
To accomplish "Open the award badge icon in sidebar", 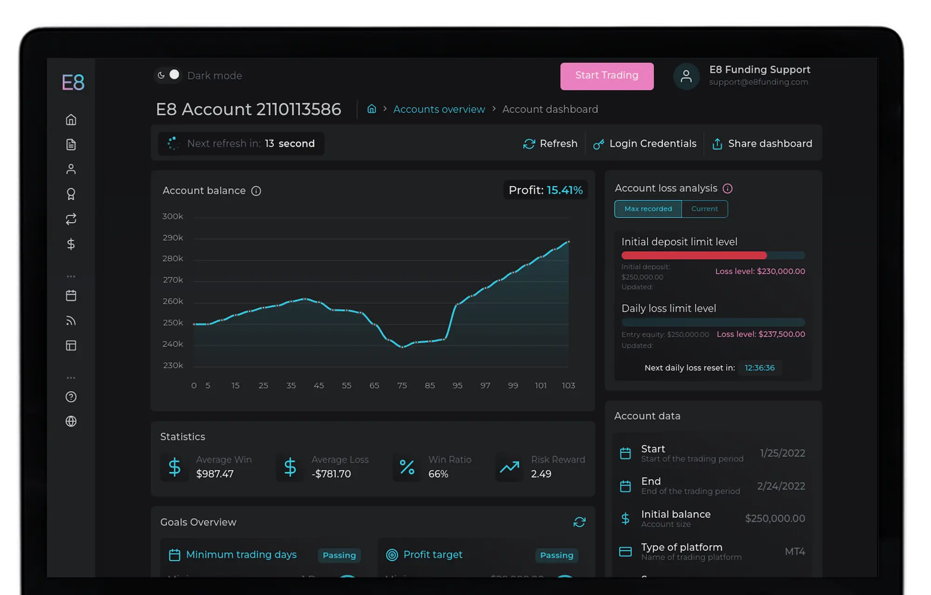I will 71,194.
